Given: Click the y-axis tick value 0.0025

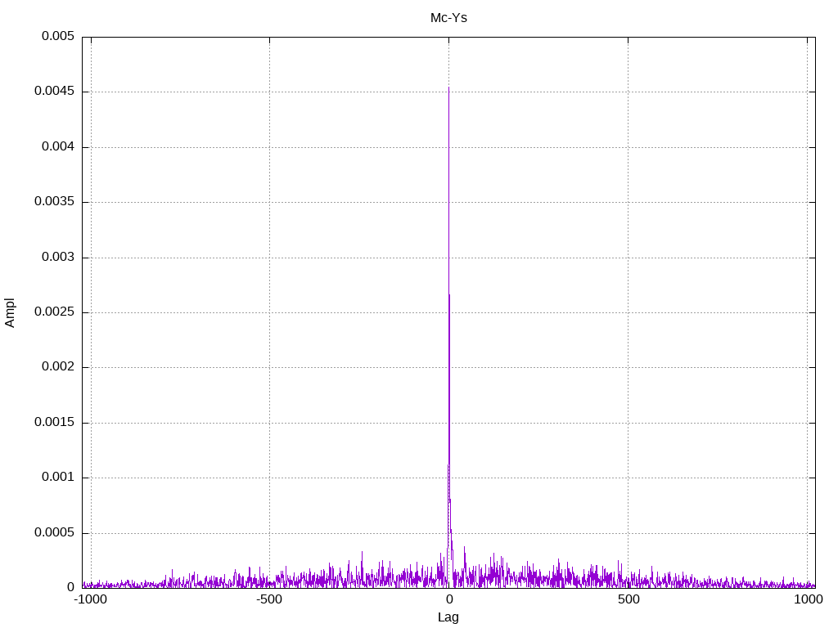Looking at the screenshot, I should coord(55,312).
